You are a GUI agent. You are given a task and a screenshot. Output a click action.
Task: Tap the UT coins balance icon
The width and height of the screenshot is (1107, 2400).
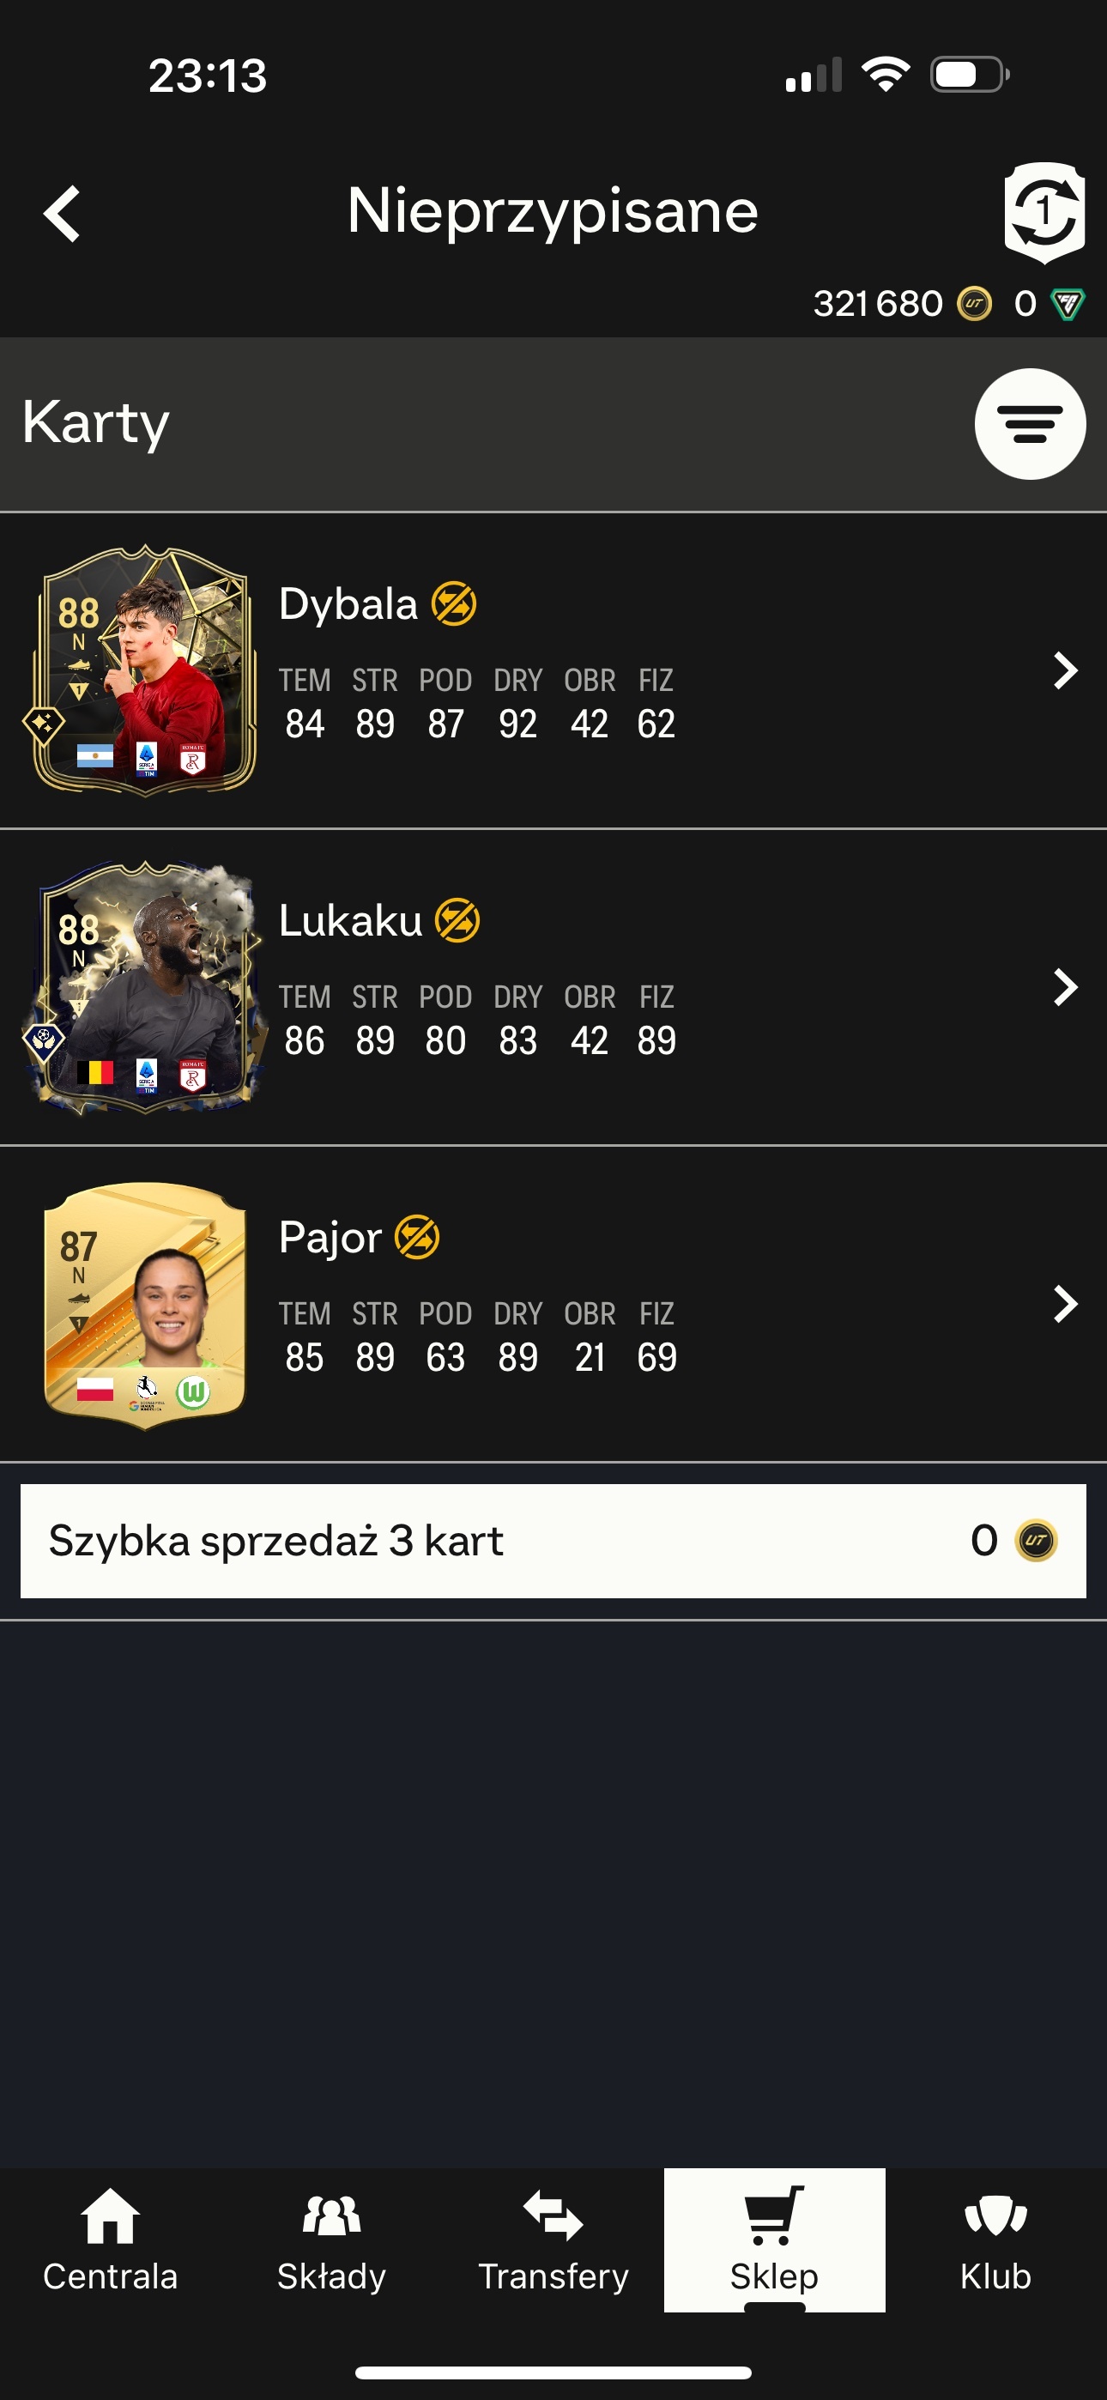pos(975,304)
